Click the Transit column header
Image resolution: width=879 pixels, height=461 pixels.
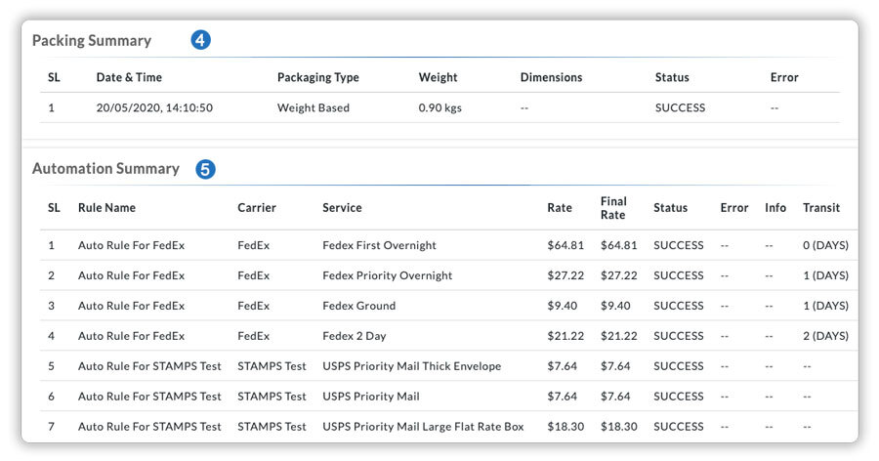(821, 207)
